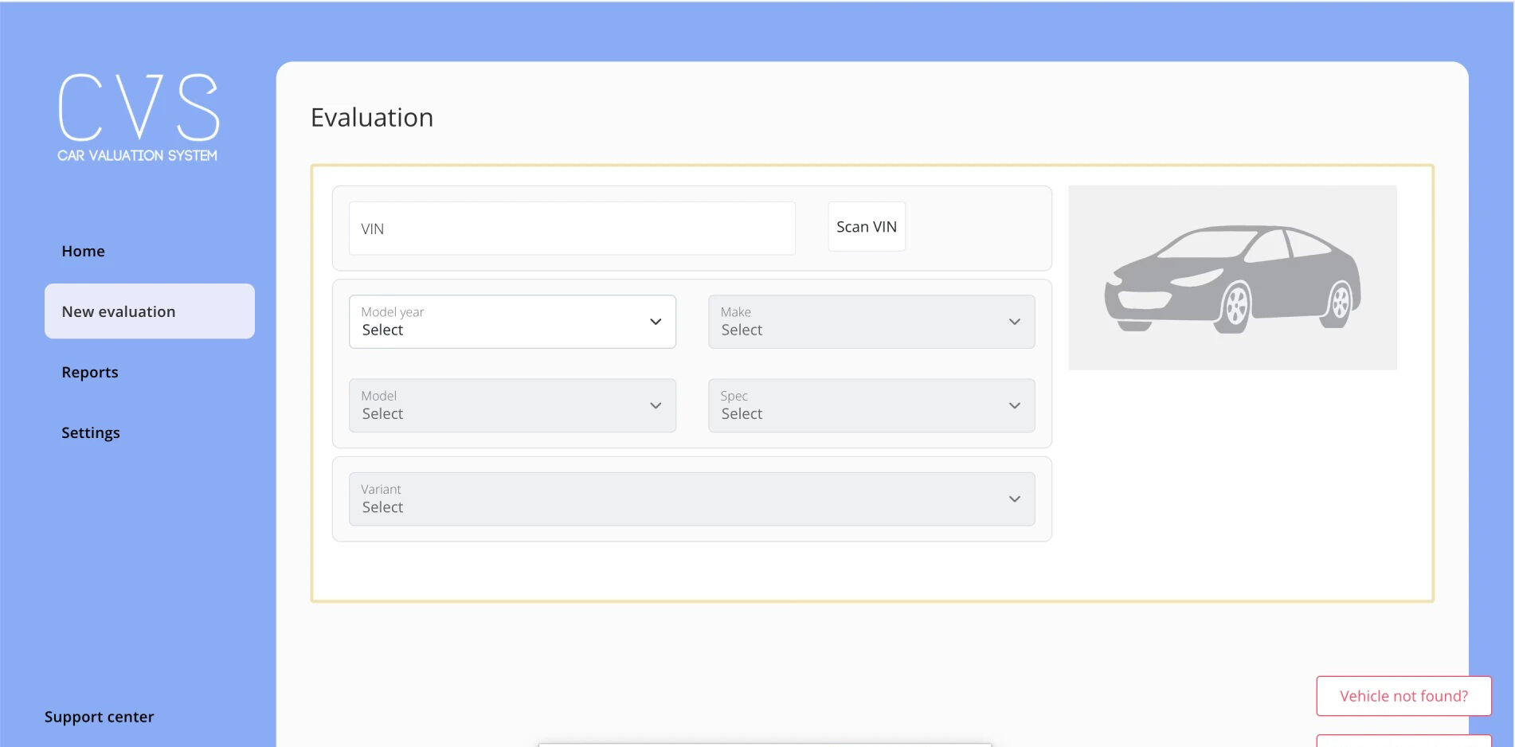Viewport: 1515px width, 747px height.
Task: Open Settings from the sidebar
Action: (91, 432)
